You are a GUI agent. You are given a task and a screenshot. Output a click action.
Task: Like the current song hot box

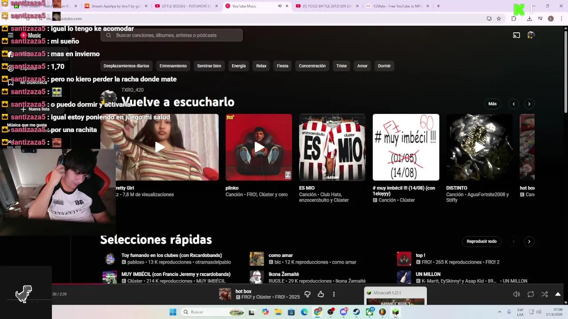pos(321,294)
